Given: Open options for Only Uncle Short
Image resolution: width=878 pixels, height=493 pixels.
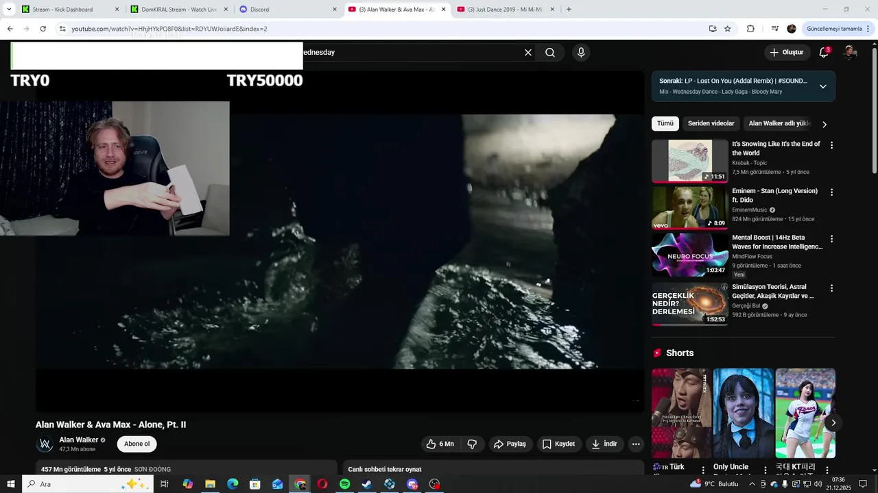Looking at the screenshot, I should (x=766, y=470).
